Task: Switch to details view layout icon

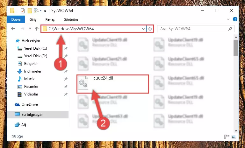Action: tap(227, 137)
